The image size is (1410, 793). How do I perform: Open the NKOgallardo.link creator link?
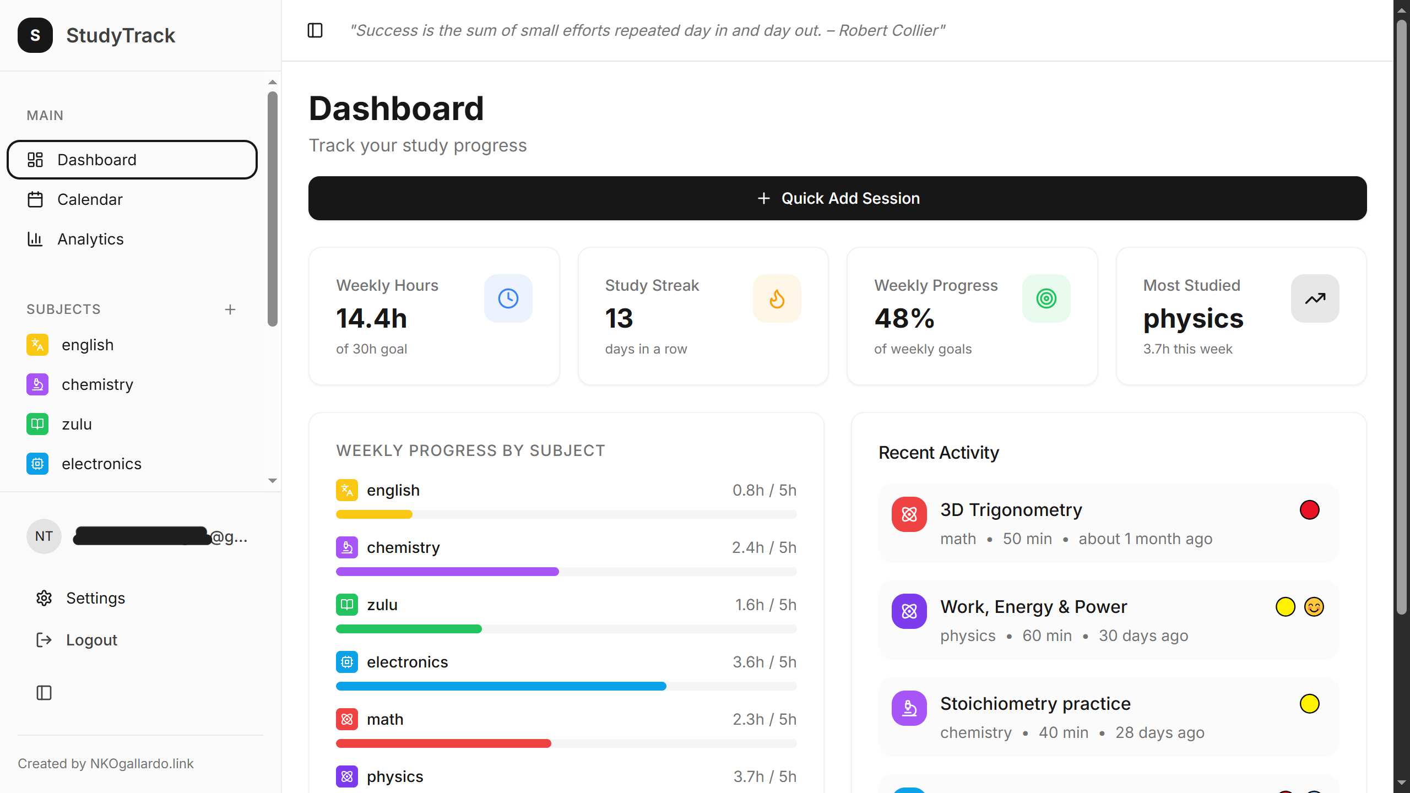point(142,764)
